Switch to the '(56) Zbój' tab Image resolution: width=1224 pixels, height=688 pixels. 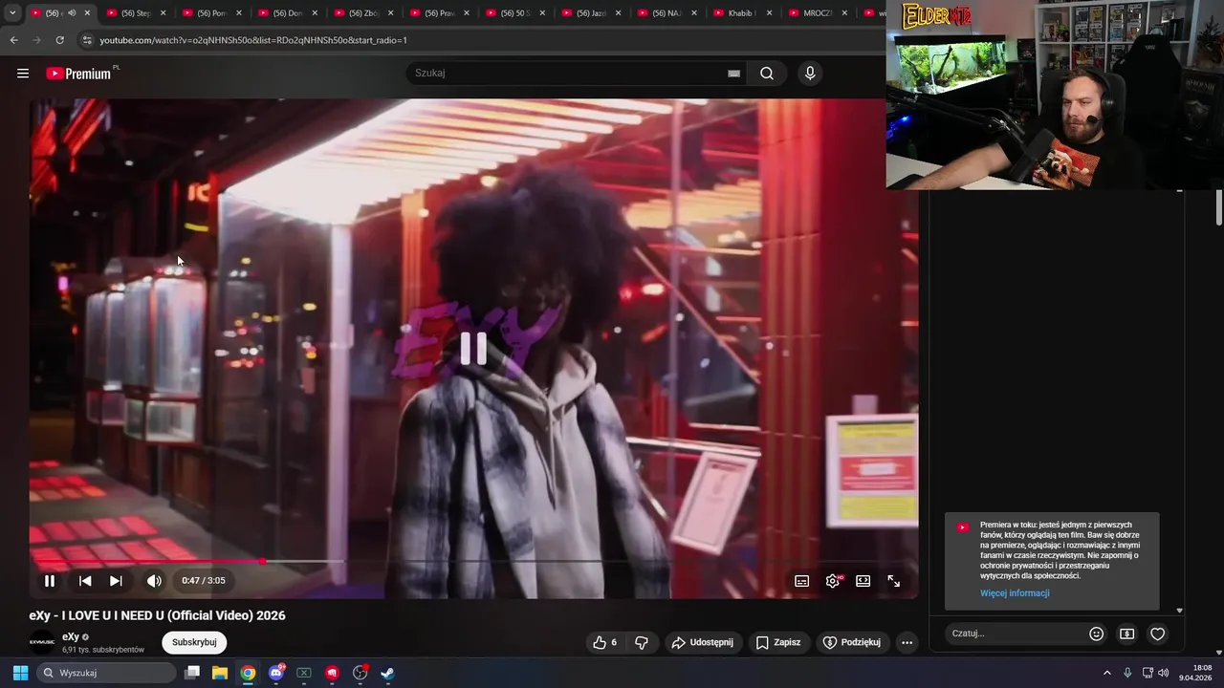pos(364,13)
